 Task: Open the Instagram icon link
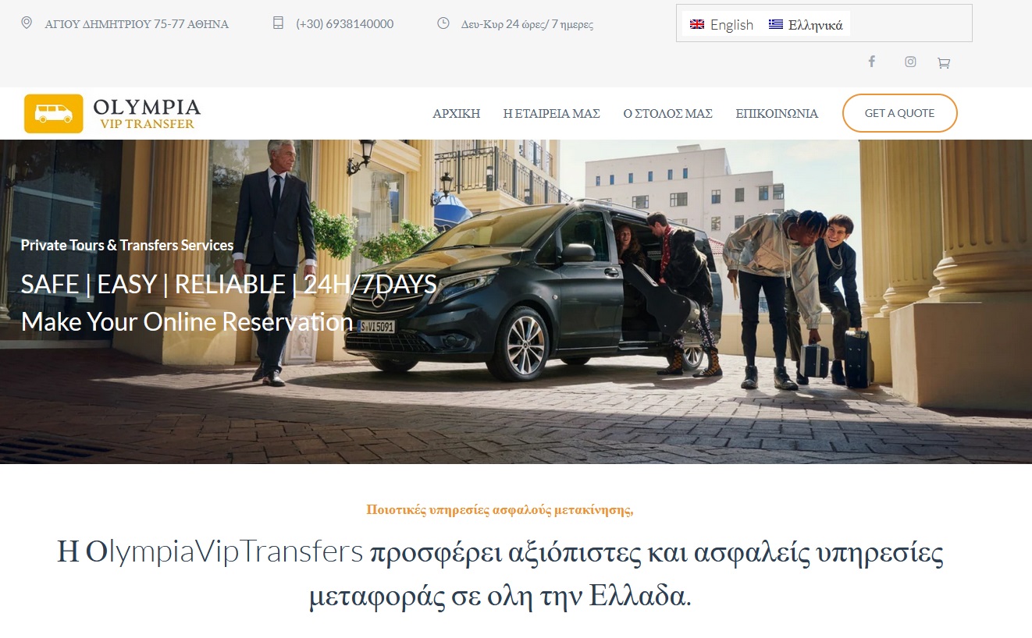910,62
